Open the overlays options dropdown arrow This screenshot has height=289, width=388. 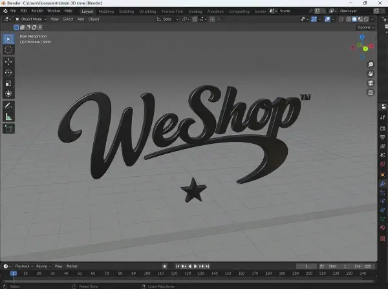(333, 19)
